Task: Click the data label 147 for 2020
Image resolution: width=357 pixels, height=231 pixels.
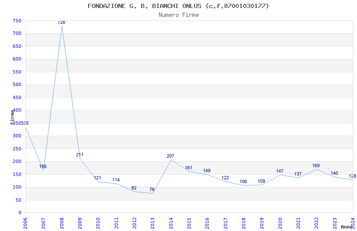Action: click(x=280, y=171)
